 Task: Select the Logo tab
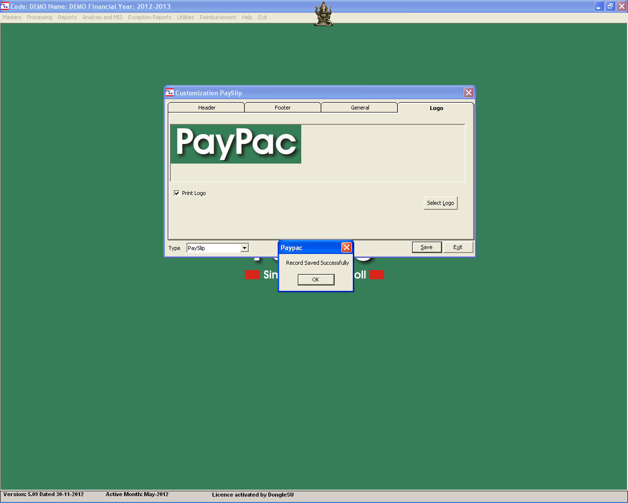point(436,108)
